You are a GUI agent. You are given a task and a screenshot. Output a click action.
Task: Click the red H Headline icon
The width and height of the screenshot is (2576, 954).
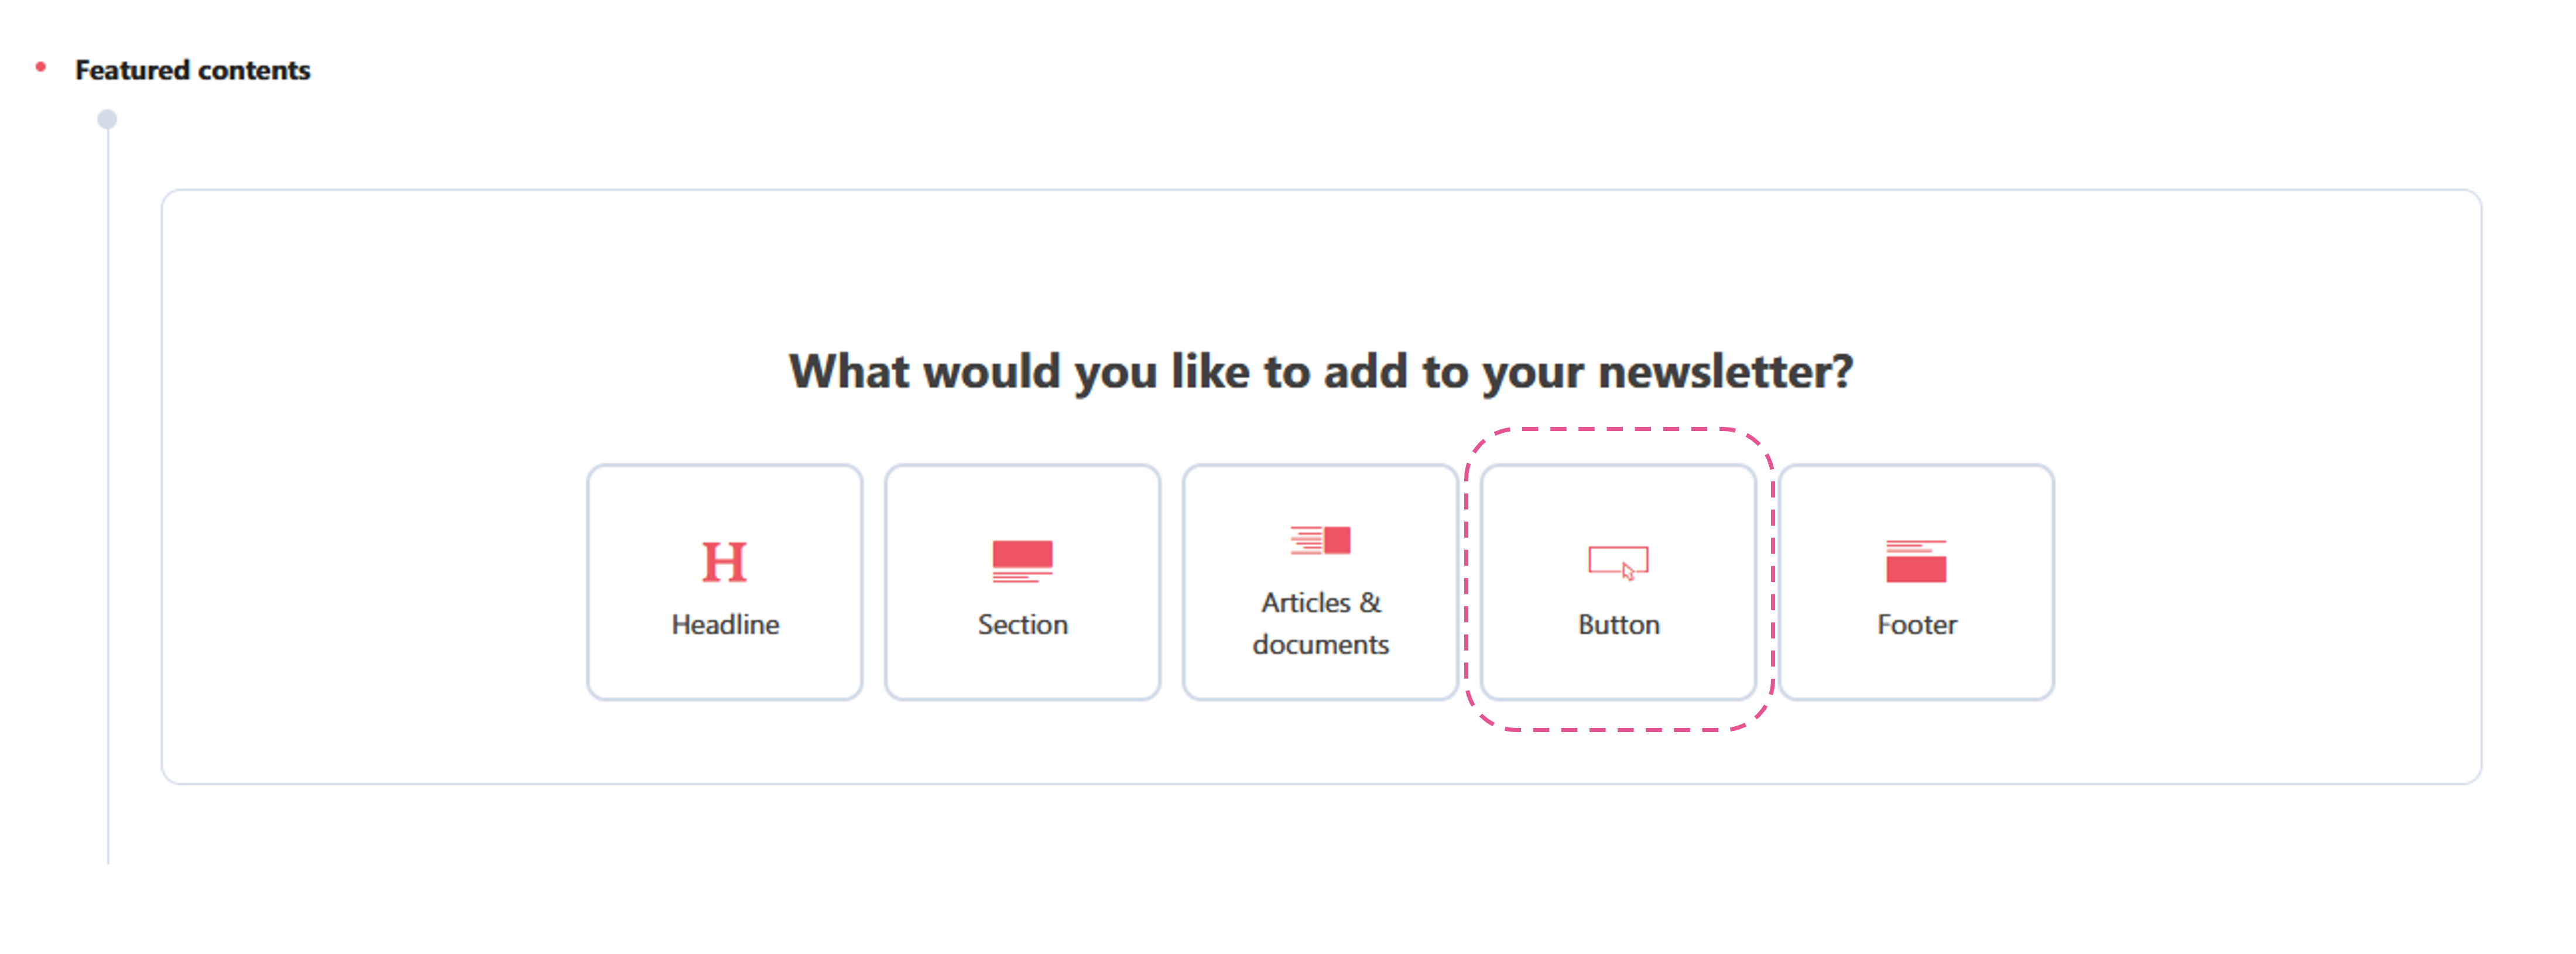724,562
